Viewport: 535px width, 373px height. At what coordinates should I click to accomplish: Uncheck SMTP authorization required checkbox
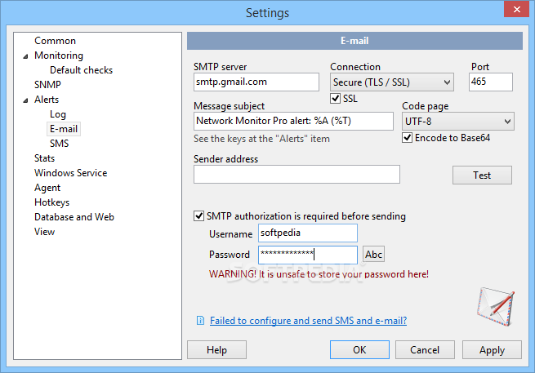198,215
